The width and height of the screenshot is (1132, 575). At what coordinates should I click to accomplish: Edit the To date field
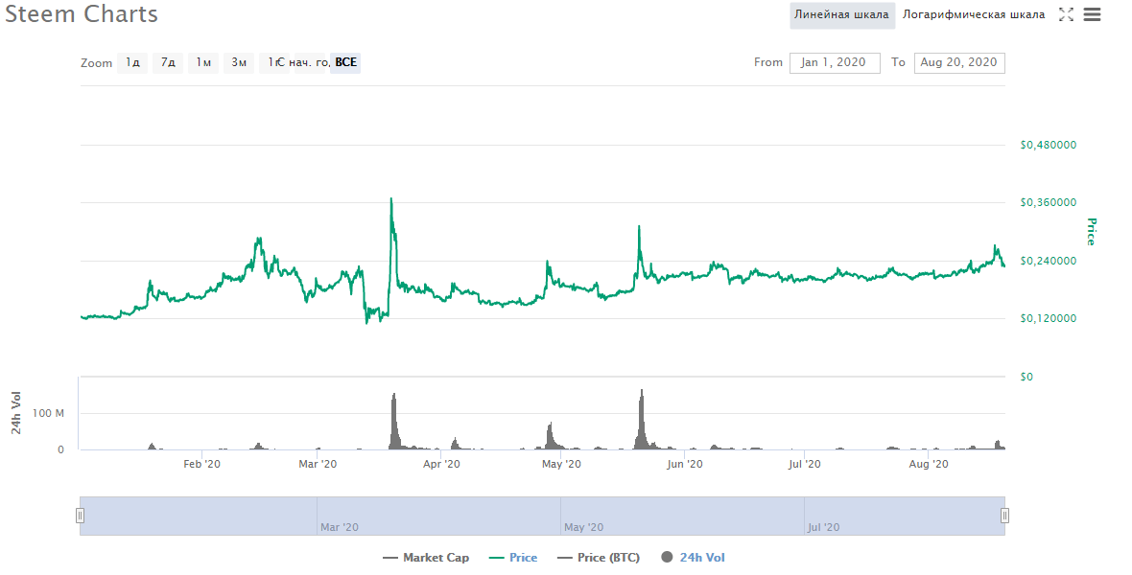click(958, 62)
